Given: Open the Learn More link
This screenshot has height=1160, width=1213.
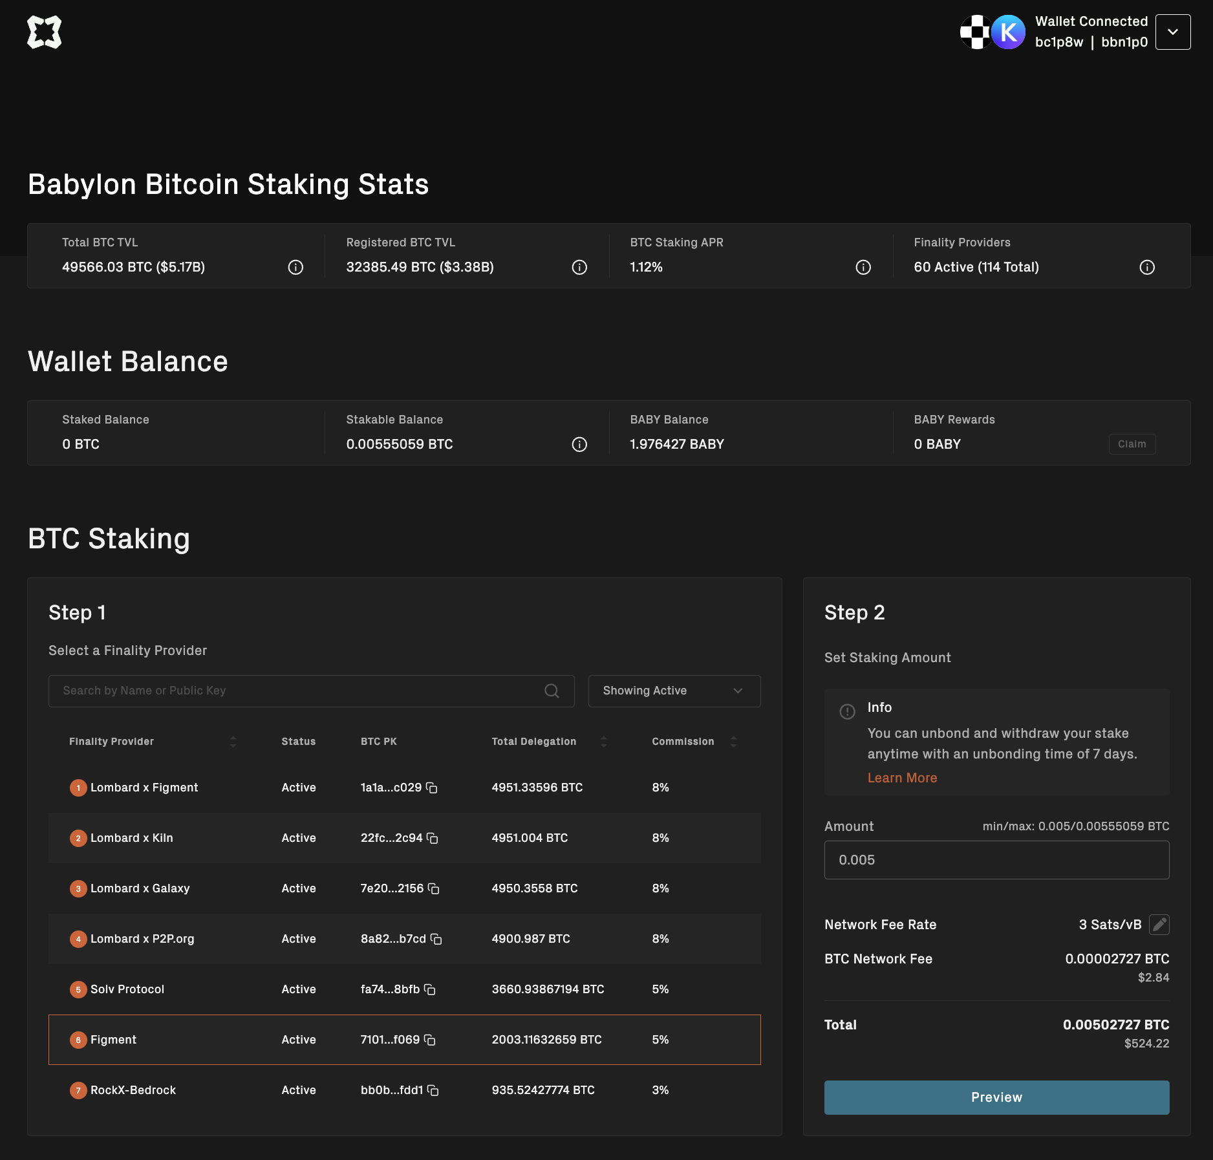Looking at the screenshot, I should [x=902, y=778].
